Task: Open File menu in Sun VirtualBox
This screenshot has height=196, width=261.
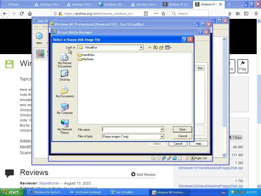Action: tap(36, 27)
